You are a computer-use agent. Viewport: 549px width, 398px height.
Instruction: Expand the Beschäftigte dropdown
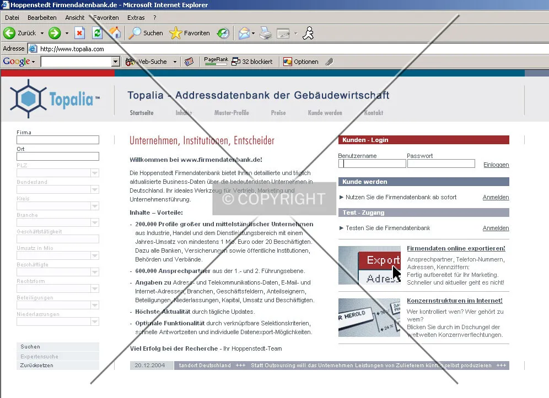click(x=95, y=272)
